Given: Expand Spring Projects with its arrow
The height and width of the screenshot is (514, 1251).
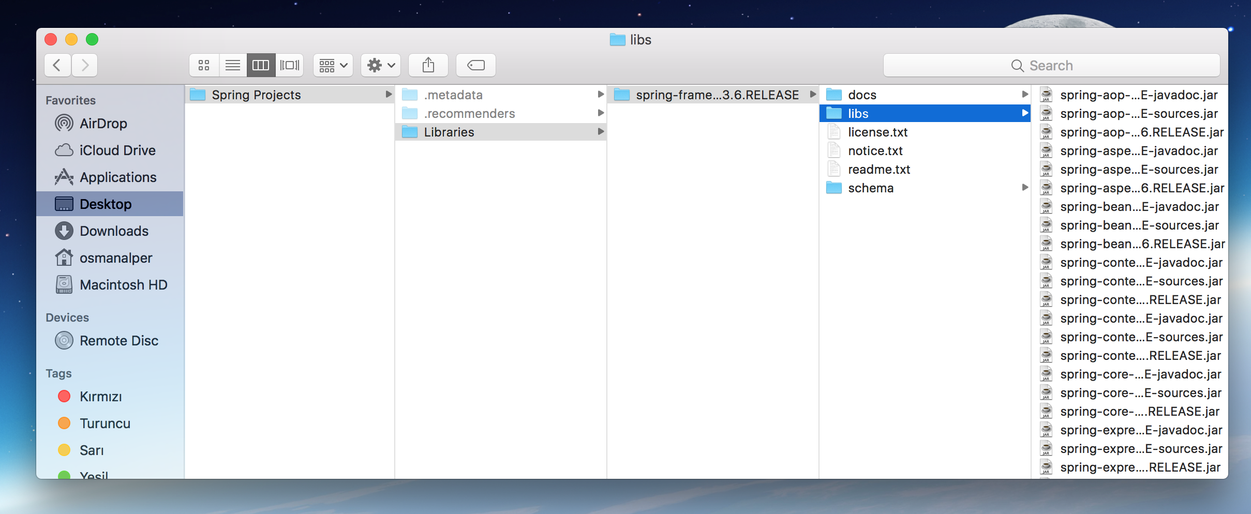Looking at the screenshot, I should click(x=389, y=94).
